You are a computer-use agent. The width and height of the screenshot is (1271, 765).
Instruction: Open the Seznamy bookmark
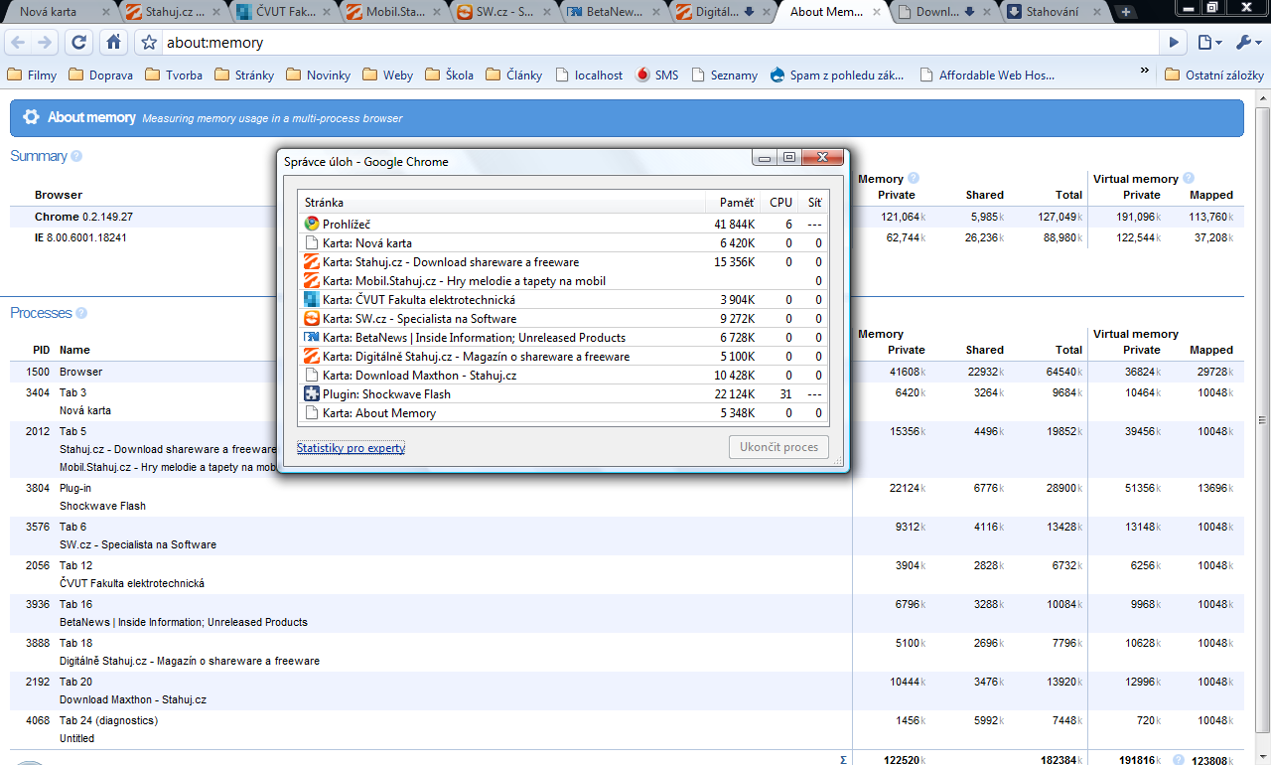725,75
